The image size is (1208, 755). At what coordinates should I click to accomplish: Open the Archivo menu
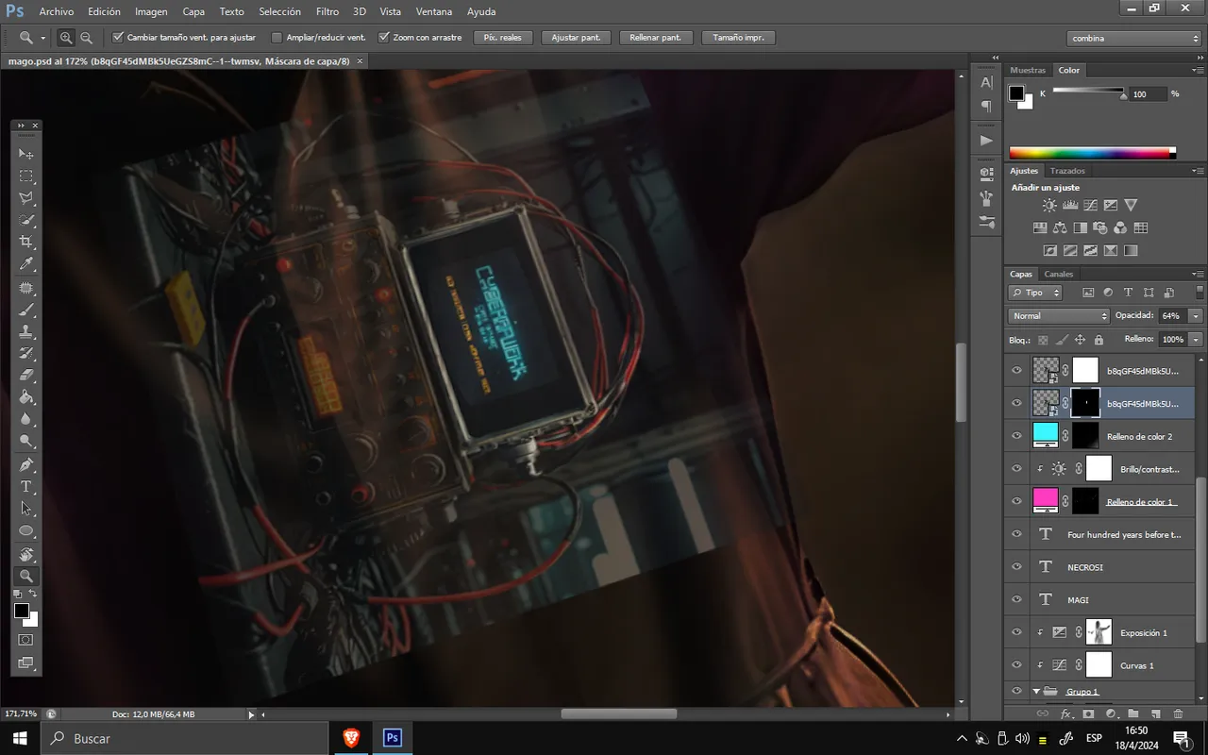tap(57, 11)
